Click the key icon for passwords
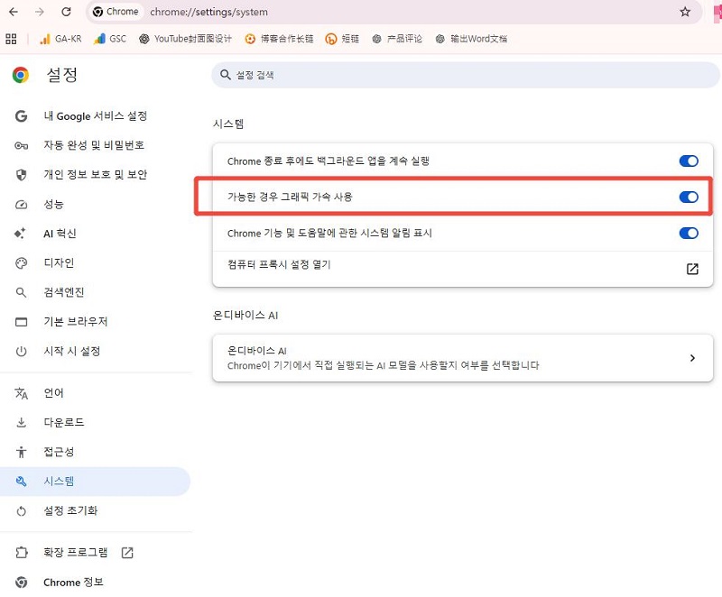 click(21, 146)
